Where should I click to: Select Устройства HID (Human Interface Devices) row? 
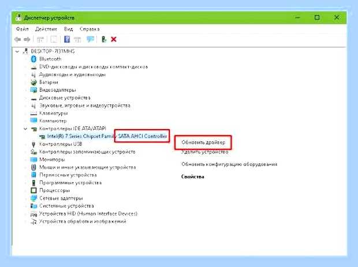pyautogui.click(x=88, y=213)
